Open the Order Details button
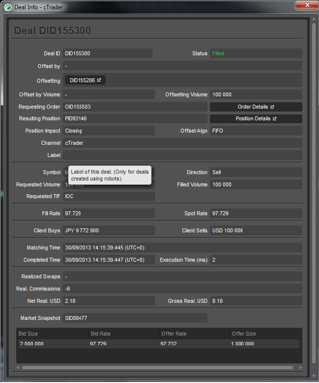The height and width of the screenshot is (383, 319). (x=256, y=107)
